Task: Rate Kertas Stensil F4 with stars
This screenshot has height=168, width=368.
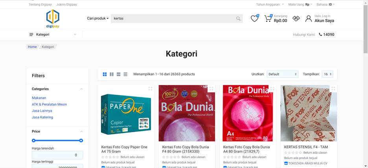Action: click(x=293, y=153)
